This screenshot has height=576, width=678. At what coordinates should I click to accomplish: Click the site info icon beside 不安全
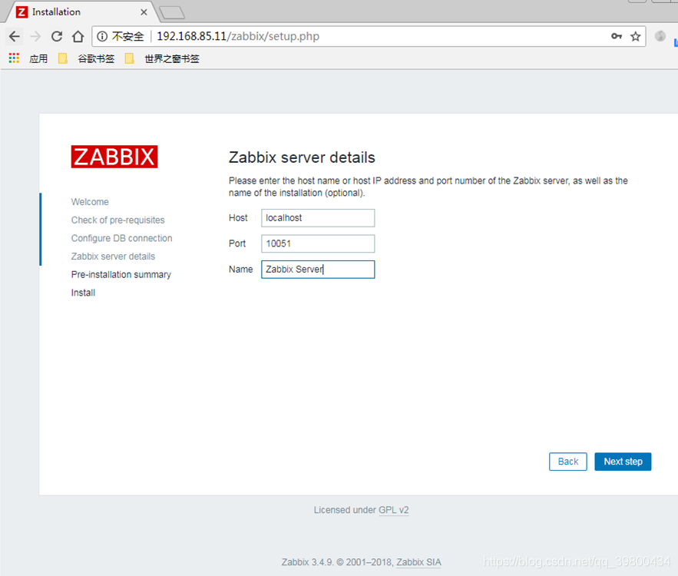102,36
